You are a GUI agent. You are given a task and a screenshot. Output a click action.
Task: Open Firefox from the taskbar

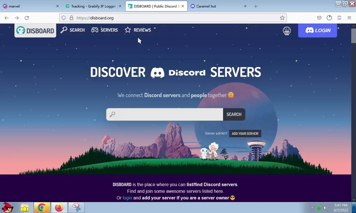(x=59, y=207)
